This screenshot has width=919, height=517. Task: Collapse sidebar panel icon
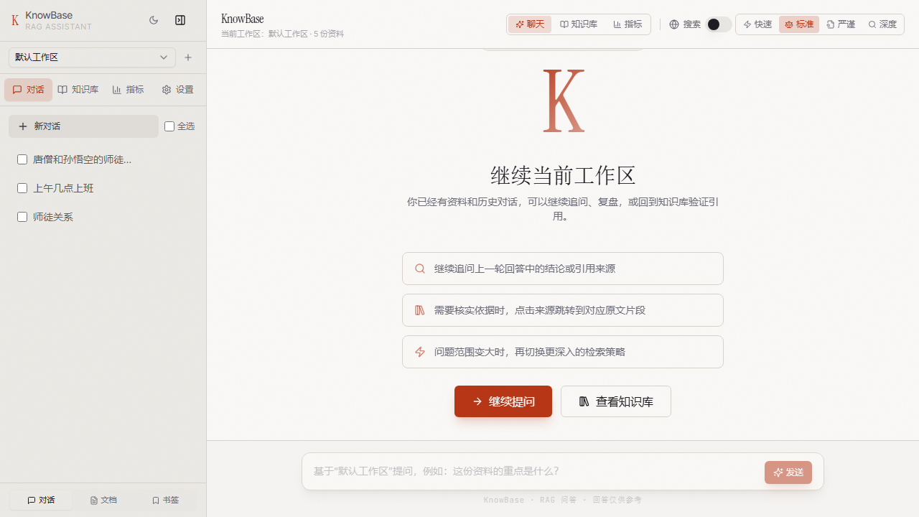180,20
